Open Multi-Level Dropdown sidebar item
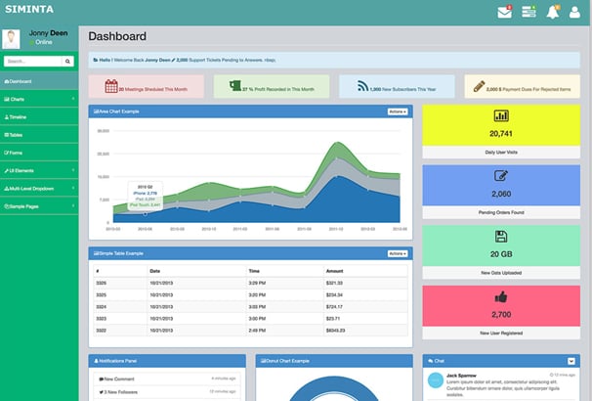Viewport: 592px width, 401px height. pos(39,188)
